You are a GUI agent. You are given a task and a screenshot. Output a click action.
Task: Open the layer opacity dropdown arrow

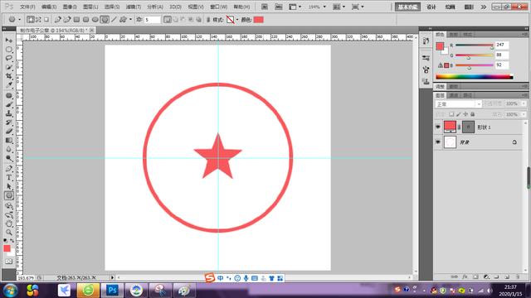click(524, 103)
